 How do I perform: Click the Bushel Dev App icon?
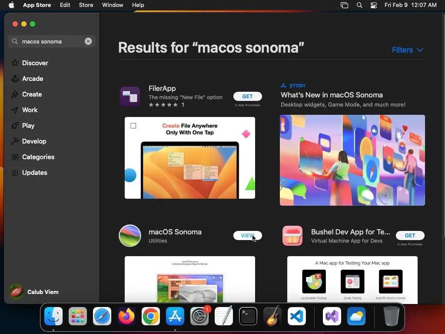click(292, 236)
